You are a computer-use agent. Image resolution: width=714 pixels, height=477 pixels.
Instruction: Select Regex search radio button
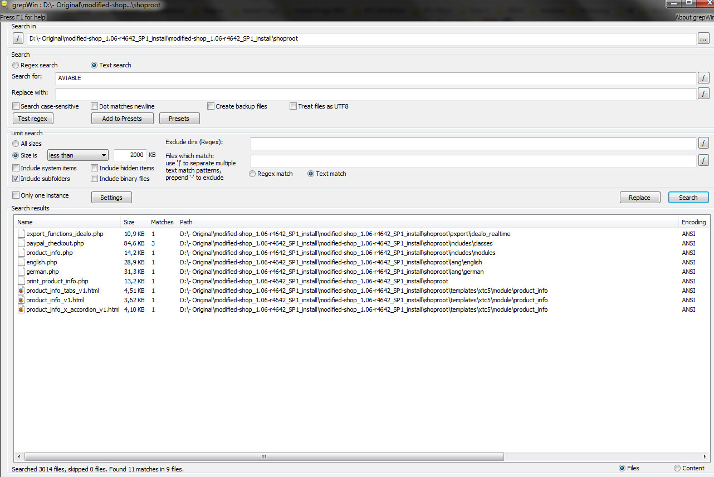pyautogui.click(x=16, y=65)
